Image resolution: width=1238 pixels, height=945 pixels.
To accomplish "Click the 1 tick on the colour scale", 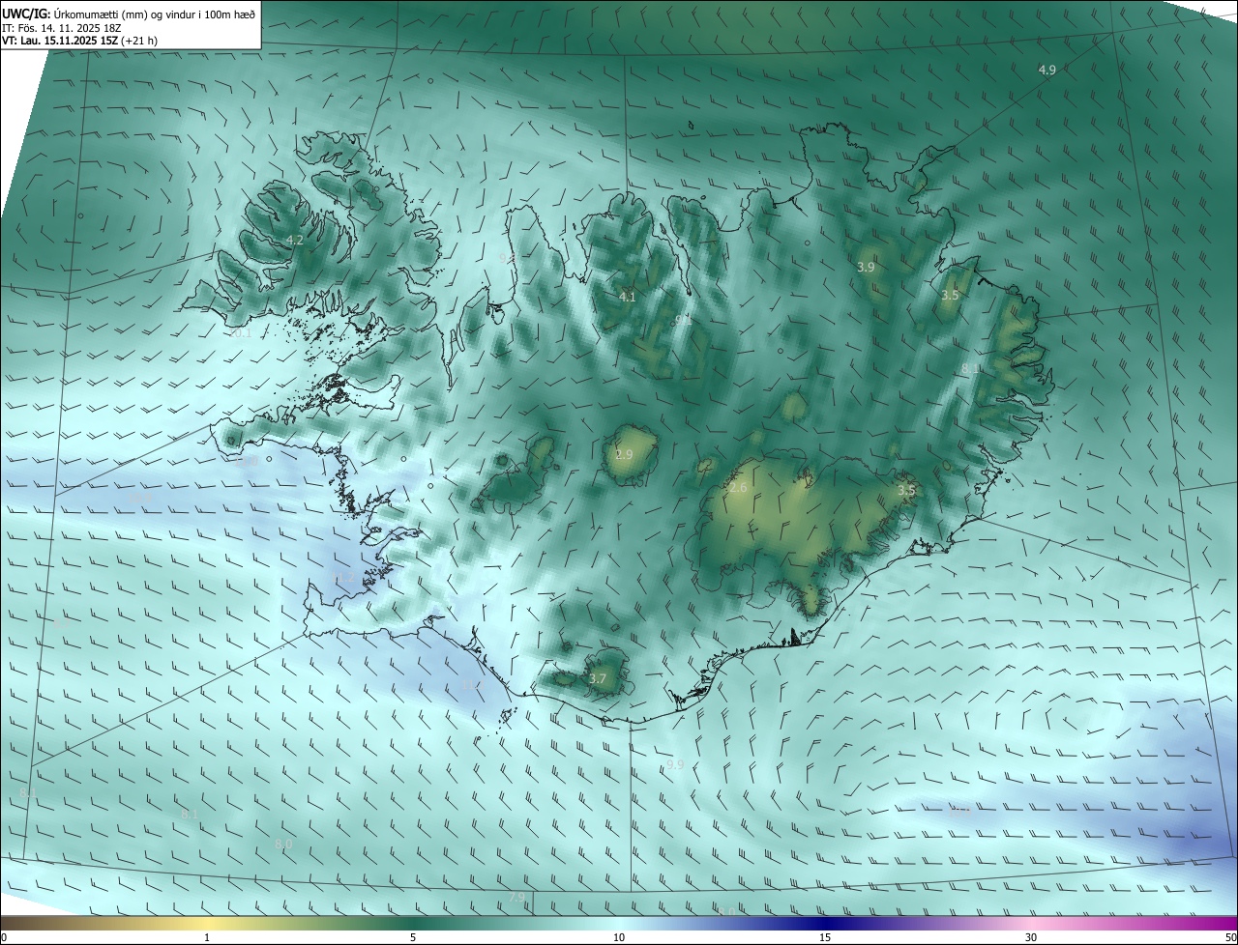I will [207, 937].
